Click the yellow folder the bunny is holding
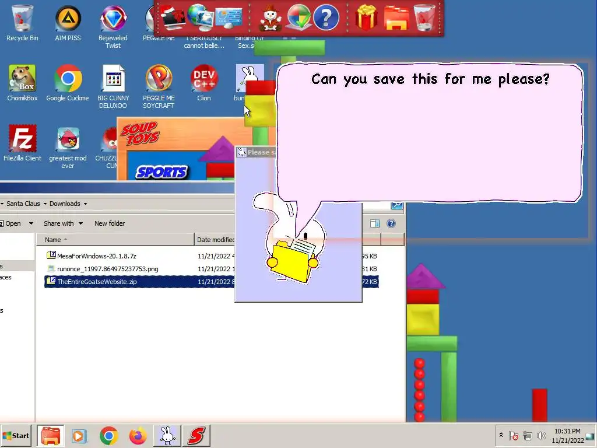The height and width of the screenshot is (448, 597). tap(293, 261)
